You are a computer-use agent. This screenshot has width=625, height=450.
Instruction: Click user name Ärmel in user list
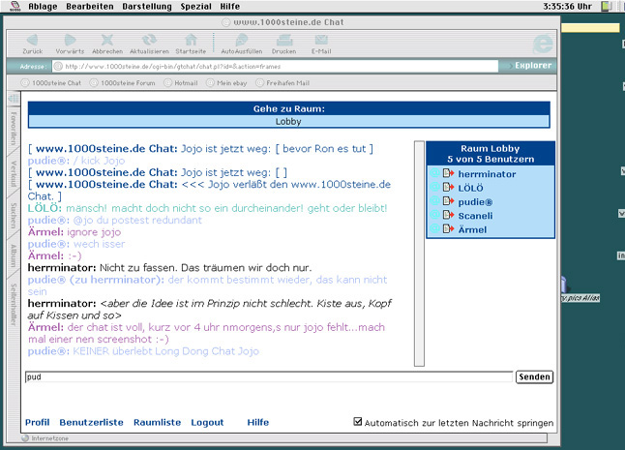point(472,229)
